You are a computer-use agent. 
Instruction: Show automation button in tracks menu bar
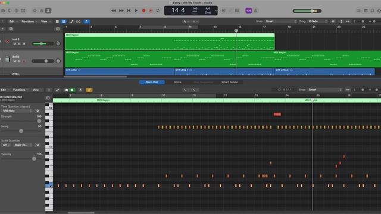[71, 21]
